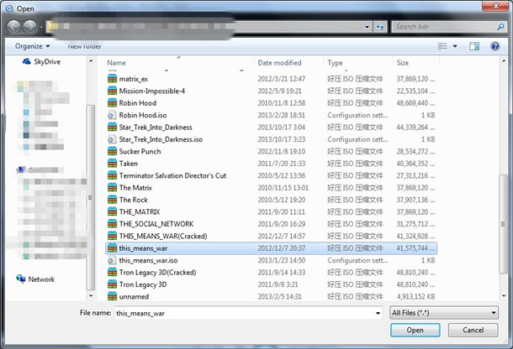Select the The Rock file name
The width and height of the screenshot is (513, 349).
(133, 200)
